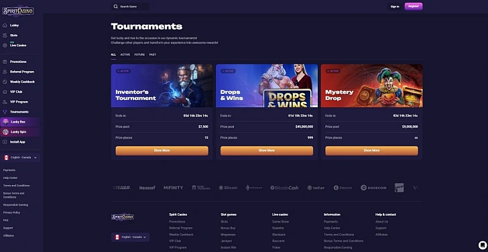Launch Lucky Spin wheel item
Screen dimensions: 488x252
20,132
